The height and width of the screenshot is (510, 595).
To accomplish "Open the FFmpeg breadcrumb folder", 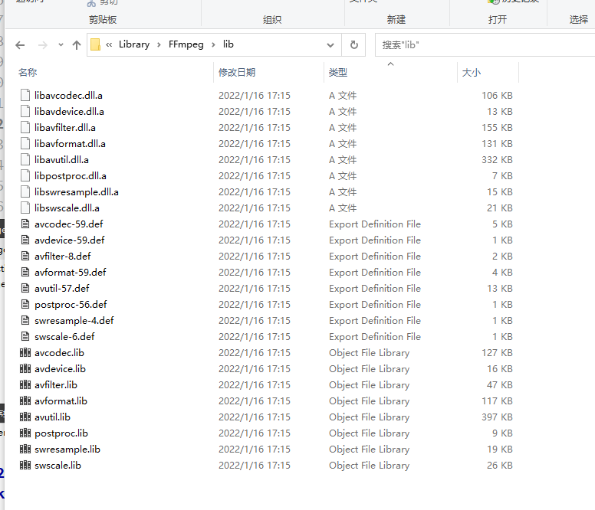I will 186,44.
